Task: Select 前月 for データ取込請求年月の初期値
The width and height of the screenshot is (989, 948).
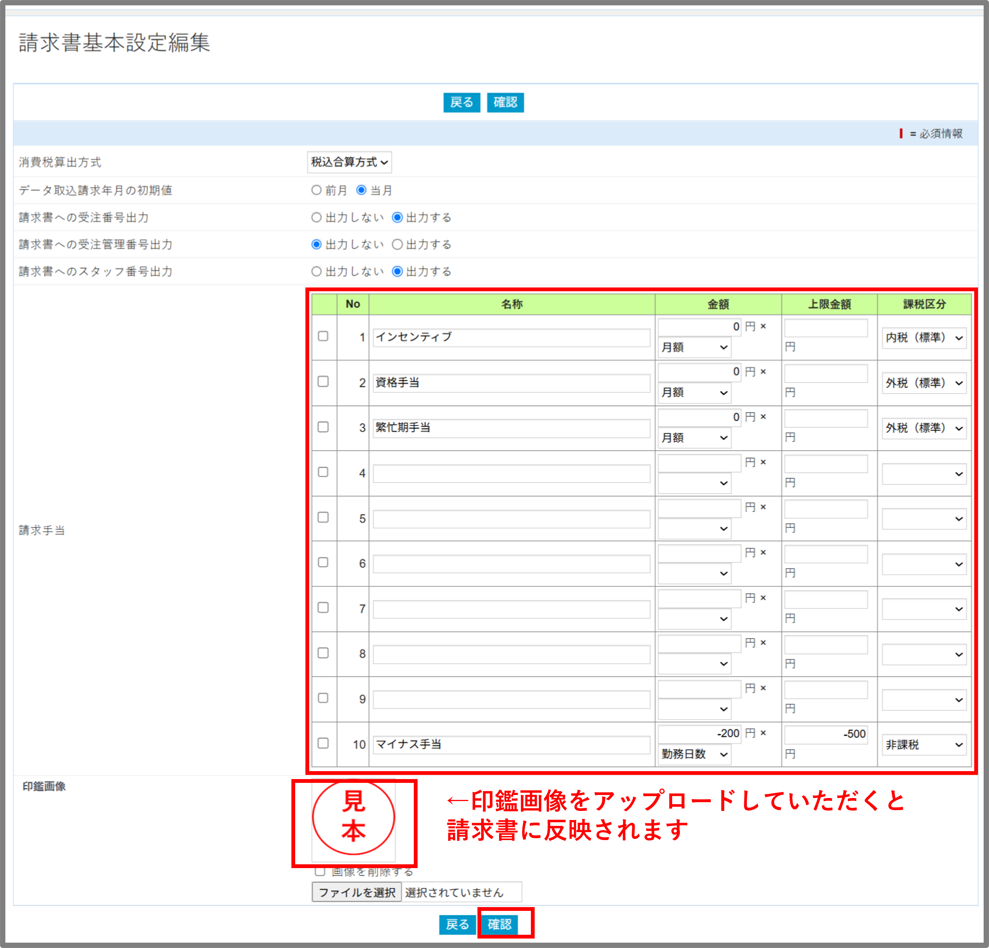Action: 316,190
